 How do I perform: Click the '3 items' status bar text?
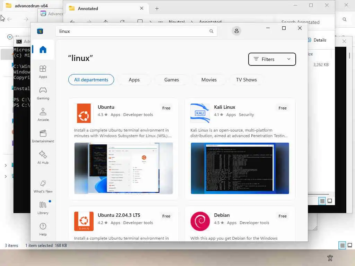click(11, 246)
